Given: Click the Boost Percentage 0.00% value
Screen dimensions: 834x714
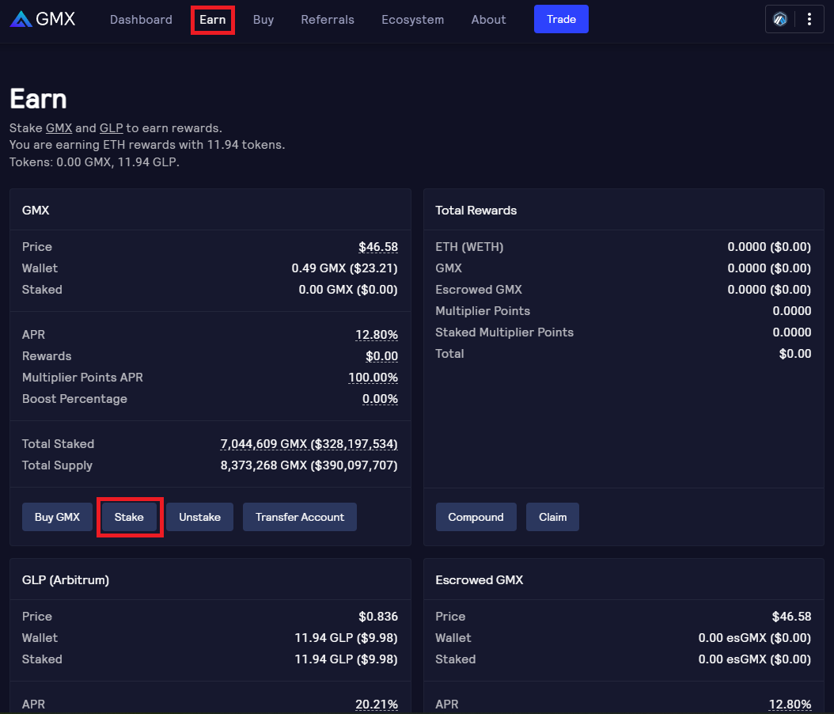Looking at the screenshot, I should [381, 398].
